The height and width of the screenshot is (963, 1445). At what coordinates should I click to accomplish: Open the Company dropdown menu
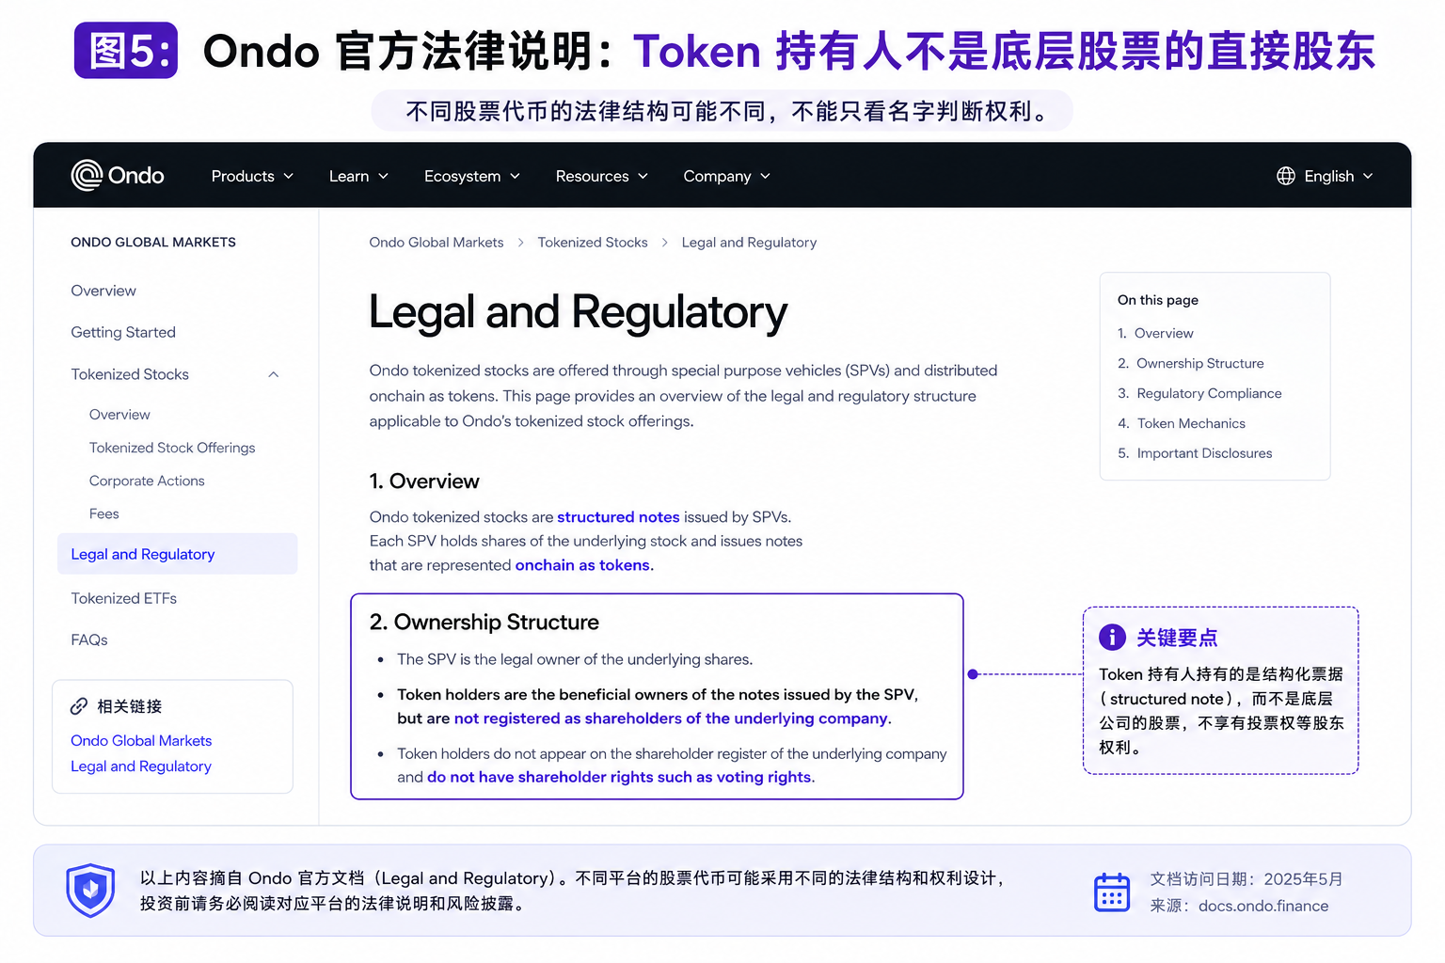(727, 176)
